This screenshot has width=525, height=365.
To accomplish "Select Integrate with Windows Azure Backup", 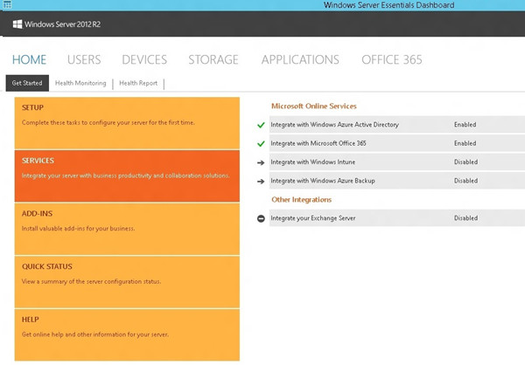I will [x=397, y=181].
